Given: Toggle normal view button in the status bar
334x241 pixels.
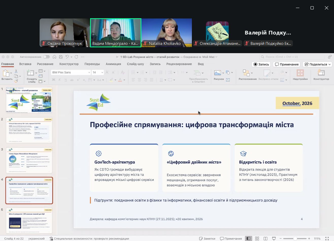Looking at the screenshot, I should tap(248, 238).
